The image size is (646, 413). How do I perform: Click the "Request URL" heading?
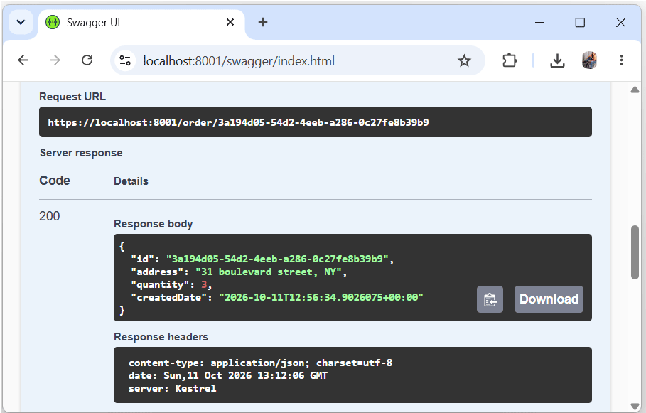click(x=72, y=97)
